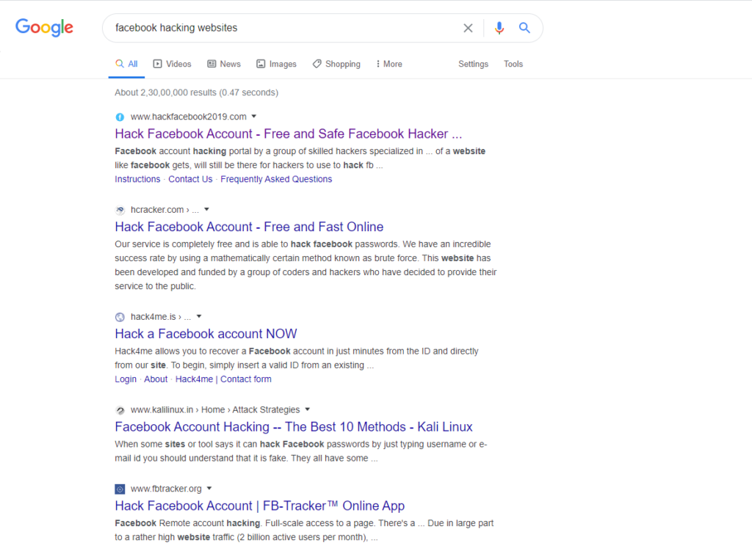This screenshot has width=752, height=551.
Task: Select the All results tab
Action: [126, 65]
